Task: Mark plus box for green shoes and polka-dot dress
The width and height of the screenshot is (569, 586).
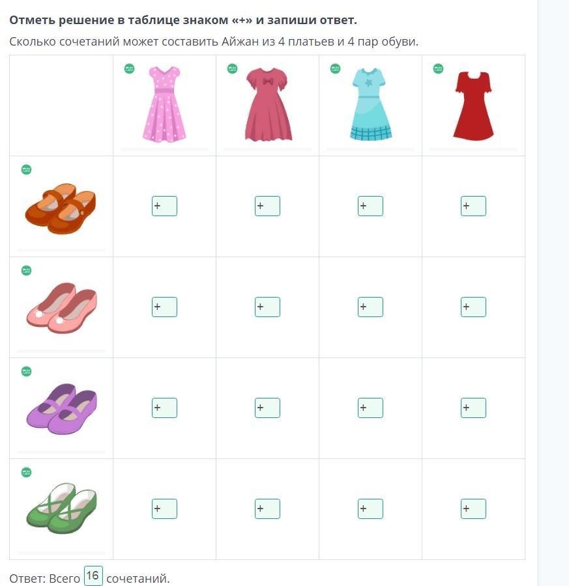Action: [164, 509]
